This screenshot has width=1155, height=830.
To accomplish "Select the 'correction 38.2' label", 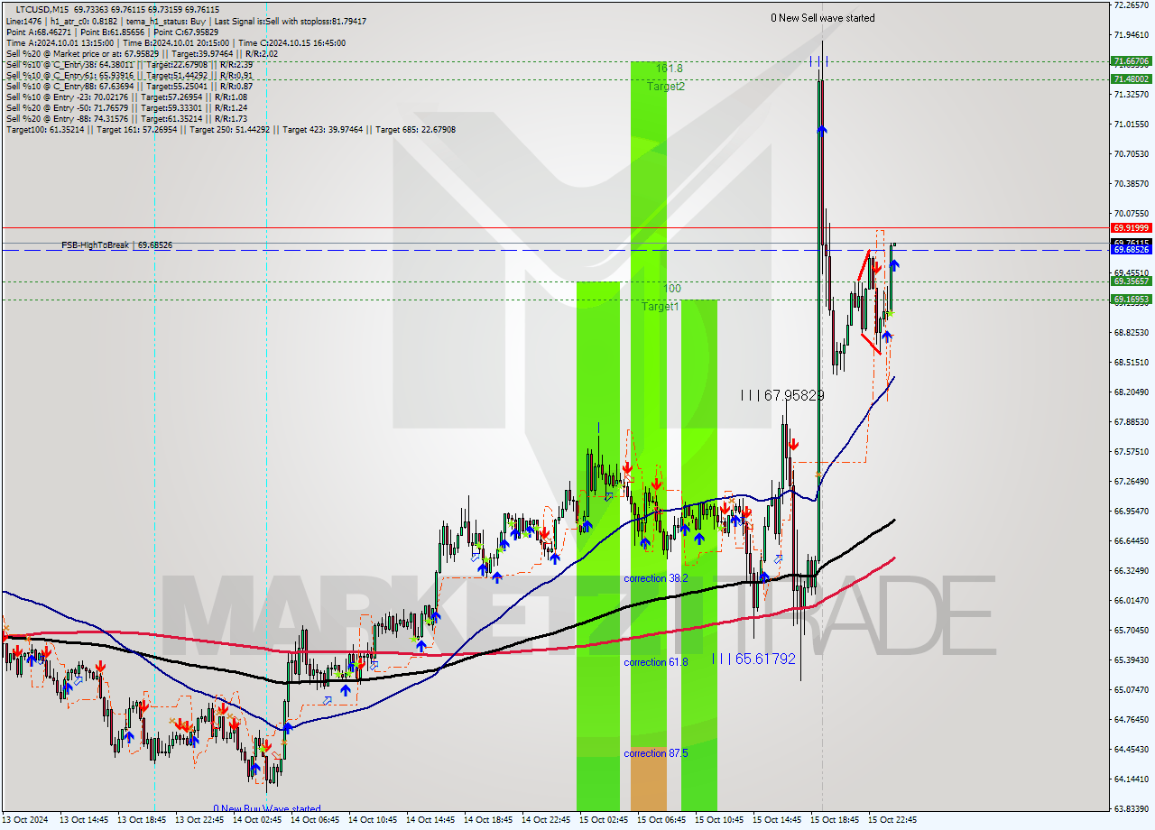I will pos(656,578).
